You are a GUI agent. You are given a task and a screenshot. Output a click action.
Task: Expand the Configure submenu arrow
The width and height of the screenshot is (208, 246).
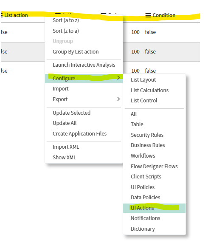tap(118, 78)
